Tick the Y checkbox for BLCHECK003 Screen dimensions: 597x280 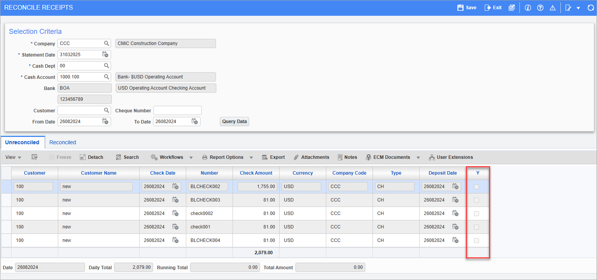476,200
